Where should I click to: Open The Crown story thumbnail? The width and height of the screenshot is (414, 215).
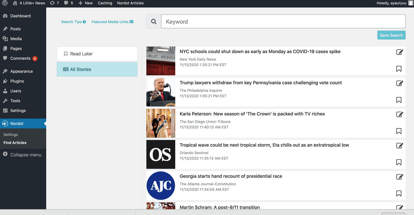pos(161,123)
